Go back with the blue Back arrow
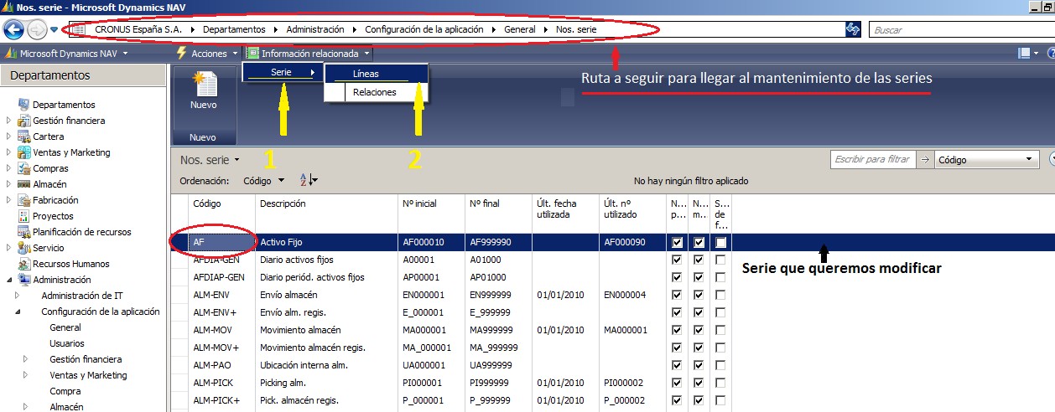Screen dimensions: 1055x412 pyautogui.click(x=13, y=30)
